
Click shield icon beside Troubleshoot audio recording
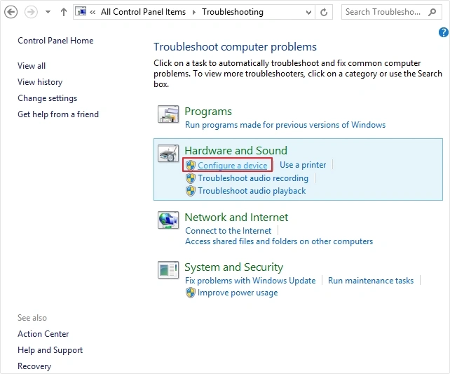(190, 178)
